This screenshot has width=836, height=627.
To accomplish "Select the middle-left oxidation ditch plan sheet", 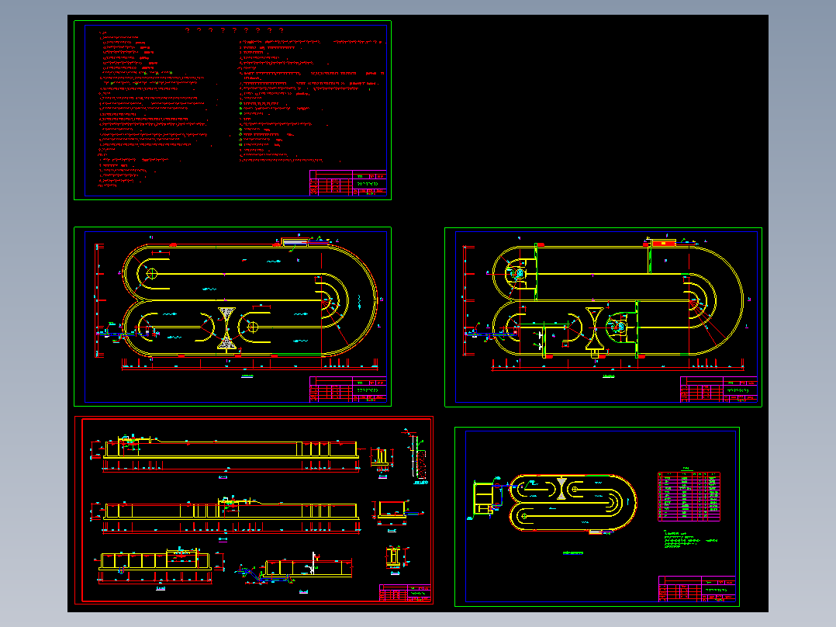I will (x=233, y=317).
